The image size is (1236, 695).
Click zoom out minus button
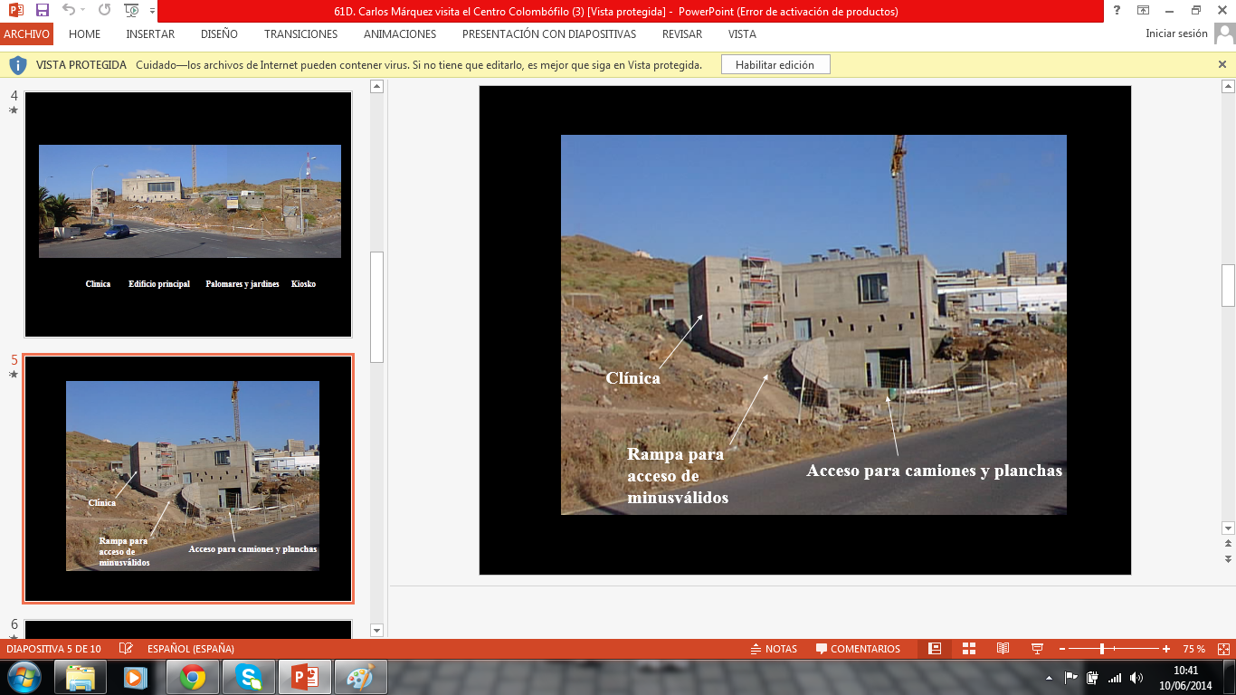tap(1062, 649)
